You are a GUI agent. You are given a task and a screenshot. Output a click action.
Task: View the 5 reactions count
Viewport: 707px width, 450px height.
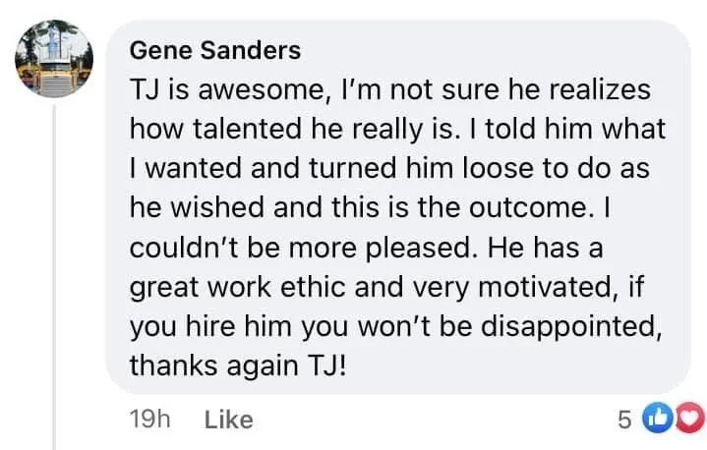point(623,421)
